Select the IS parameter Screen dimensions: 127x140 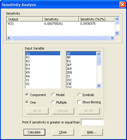81,76
